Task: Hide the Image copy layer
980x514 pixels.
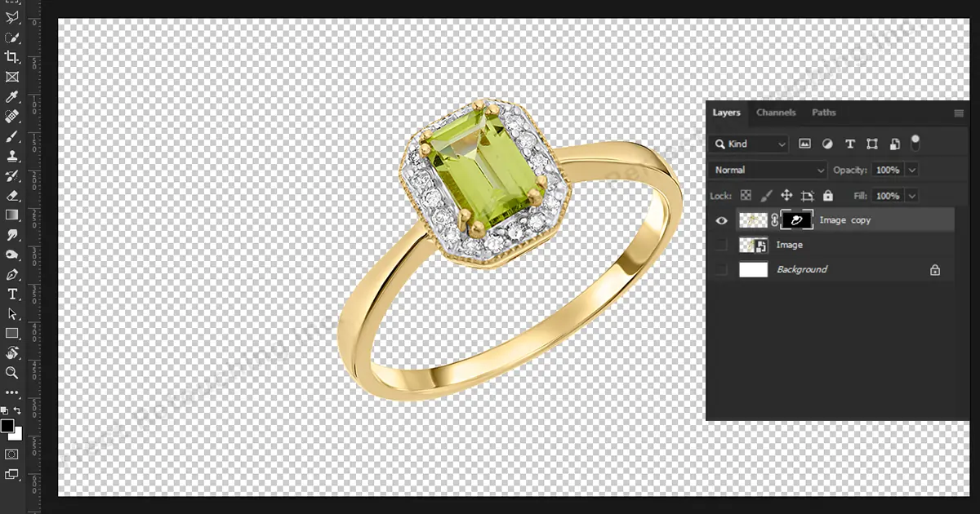Action: coord(721,220)
